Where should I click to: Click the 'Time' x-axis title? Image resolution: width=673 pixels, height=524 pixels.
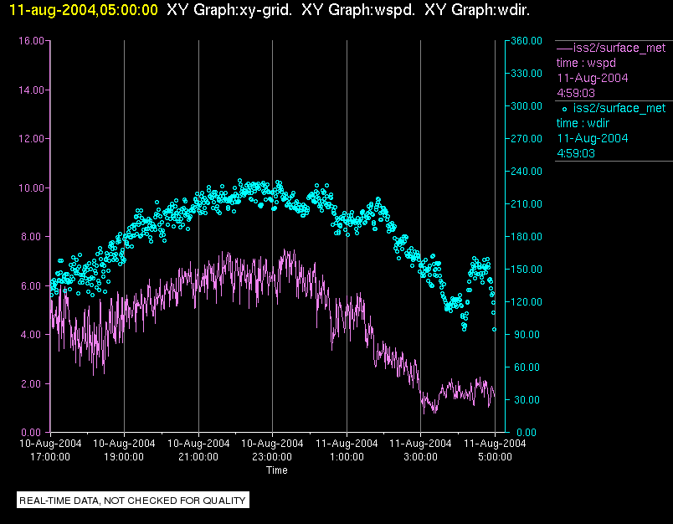[277, 470]
